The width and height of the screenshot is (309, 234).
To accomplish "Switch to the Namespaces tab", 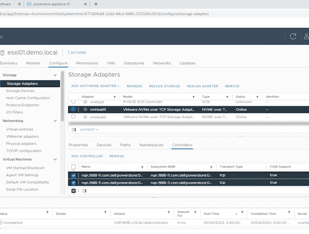I will click(x=151, y=145).
